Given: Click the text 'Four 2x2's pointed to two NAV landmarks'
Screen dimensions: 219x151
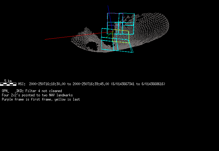Looking at the screenshot, I should [x=37, y=95].
